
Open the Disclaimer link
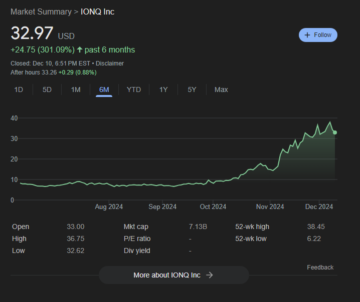click(x=110, y=63)
